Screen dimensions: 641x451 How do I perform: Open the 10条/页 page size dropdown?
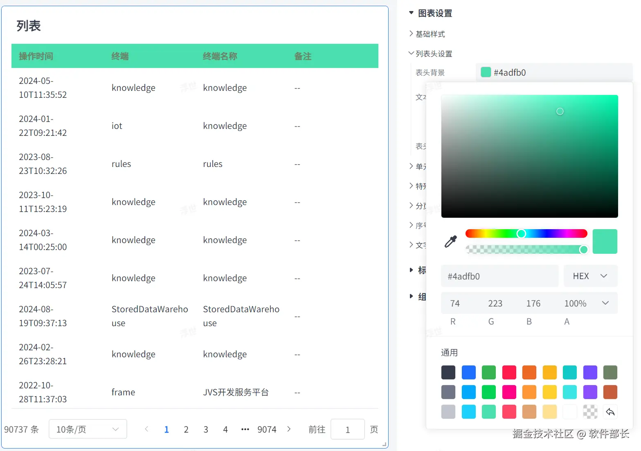[x=88, y=429]
